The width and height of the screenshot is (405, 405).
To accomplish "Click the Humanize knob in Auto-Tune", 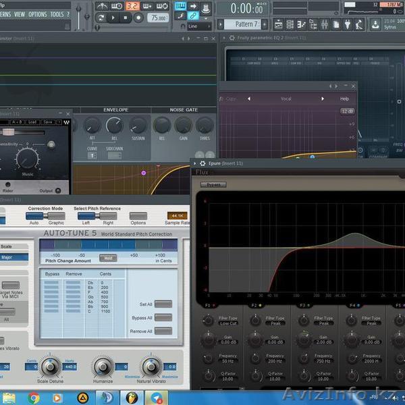I will point(102,367).
